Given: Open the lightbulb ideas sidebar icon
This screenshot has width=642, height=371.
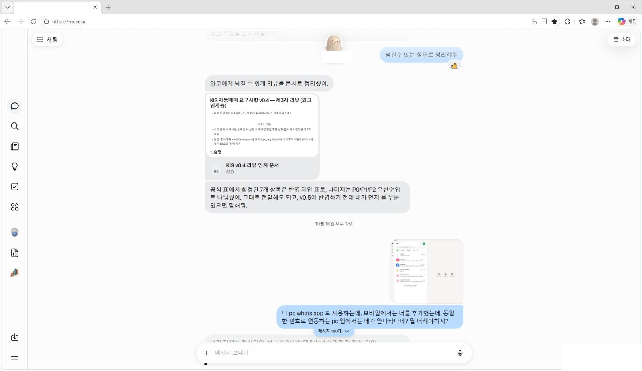Looking at the screenshot, I should point(15,167).
